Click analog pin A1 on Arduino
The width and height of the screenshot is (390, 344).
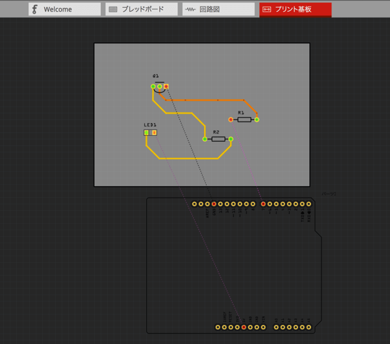pyautogui.click(x=283, y=327)
